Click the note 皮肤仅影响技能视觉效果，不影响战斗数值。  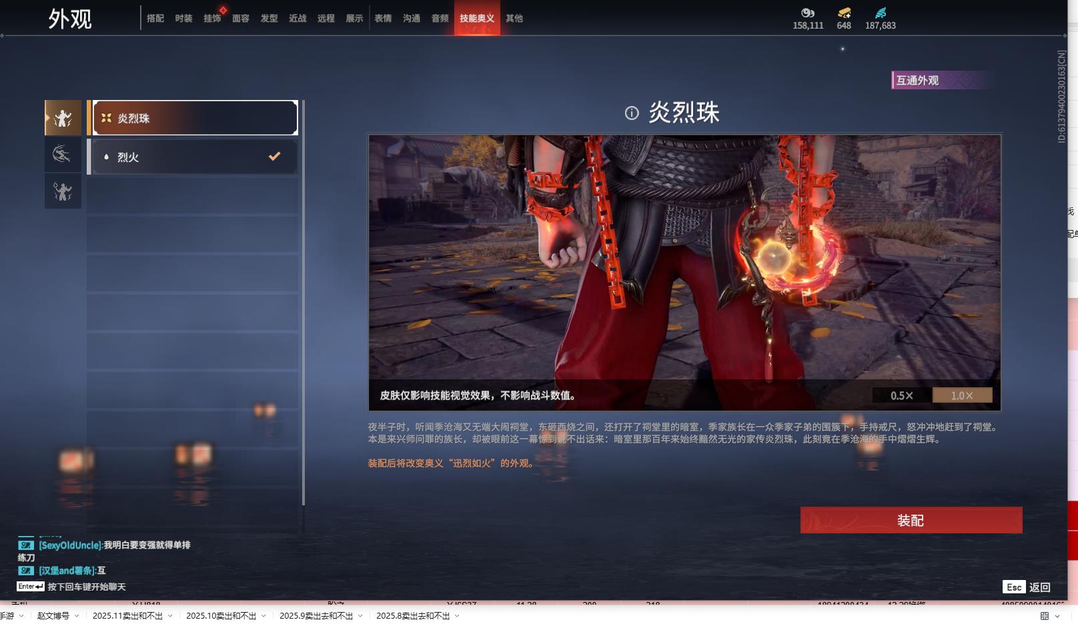478,395
